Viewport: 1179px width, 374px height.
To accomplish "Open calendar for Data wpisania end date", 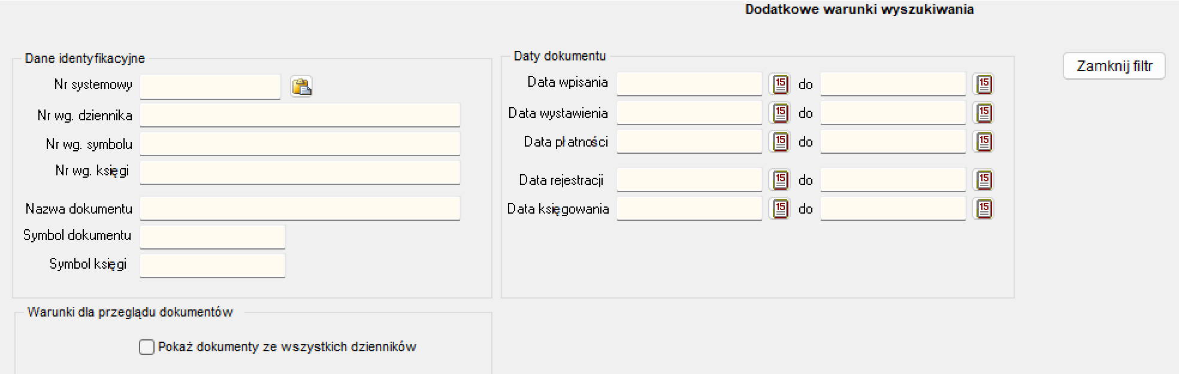I will click(983, 84).
